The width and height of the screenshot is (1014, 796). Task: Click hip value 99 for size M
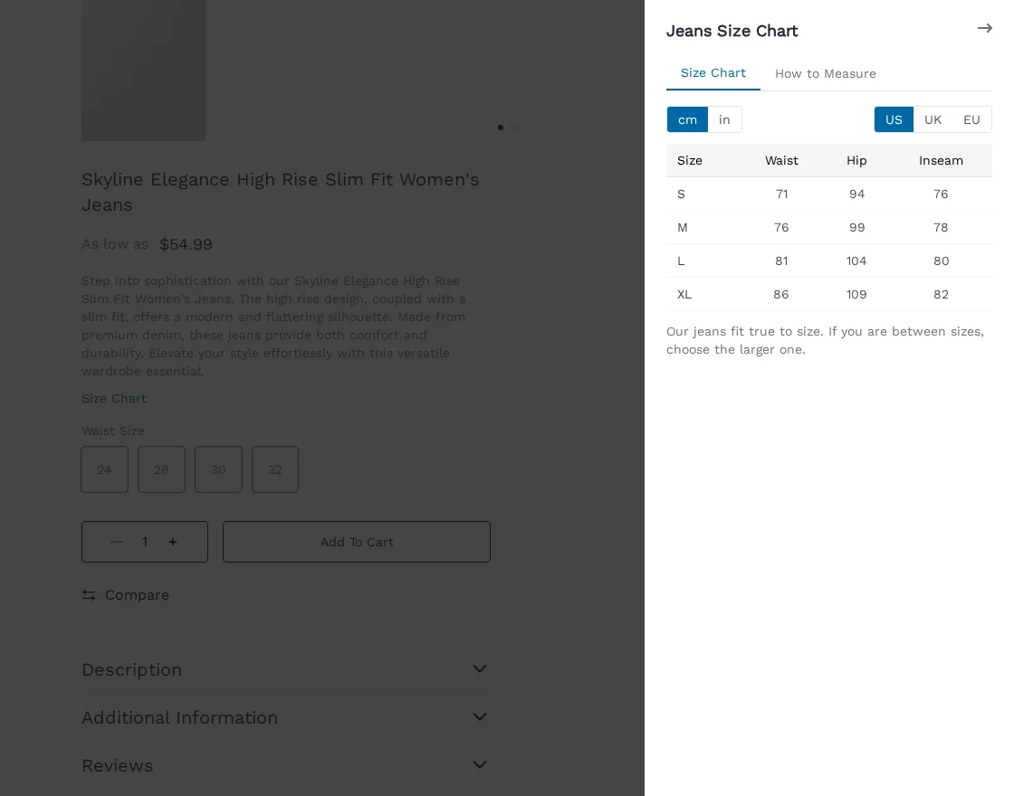coord(856,227)
